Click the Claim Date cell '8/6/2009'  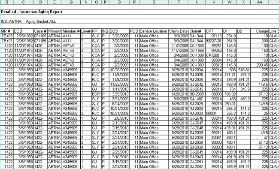pos(179,99)
